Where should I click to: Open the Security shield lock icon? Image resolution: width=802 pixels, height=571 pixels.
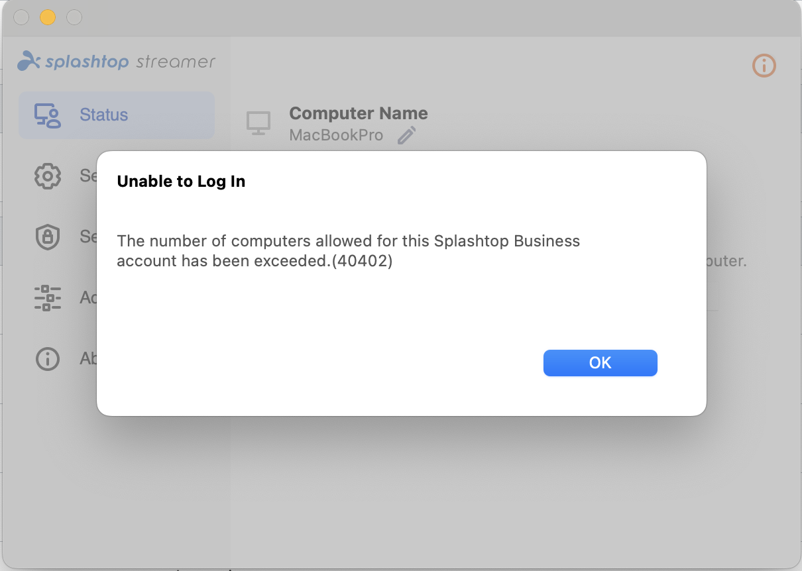point(48,237)
